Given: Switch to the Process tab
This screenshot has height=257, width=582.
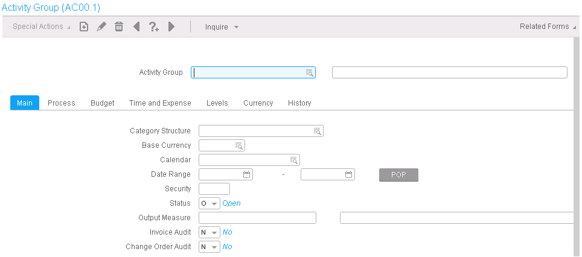Looking at the screenshot, I should click(x=61, y=103).
